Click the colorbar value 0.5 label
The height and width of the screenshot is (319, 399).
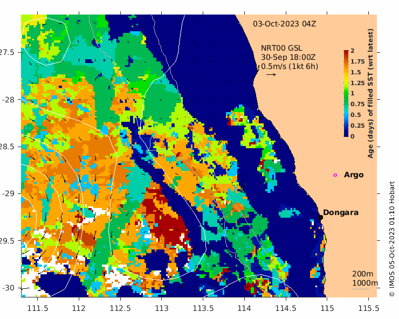click(356, 115)
